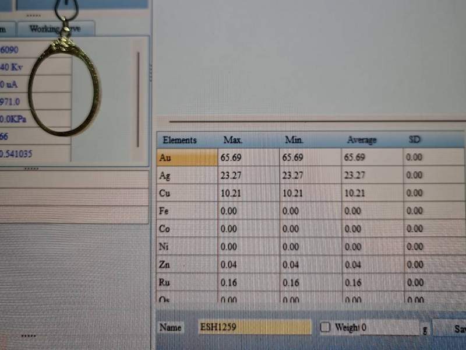Click the Weight value input box
This screenshot has height=350, width=466.
(x=389, y=328)
